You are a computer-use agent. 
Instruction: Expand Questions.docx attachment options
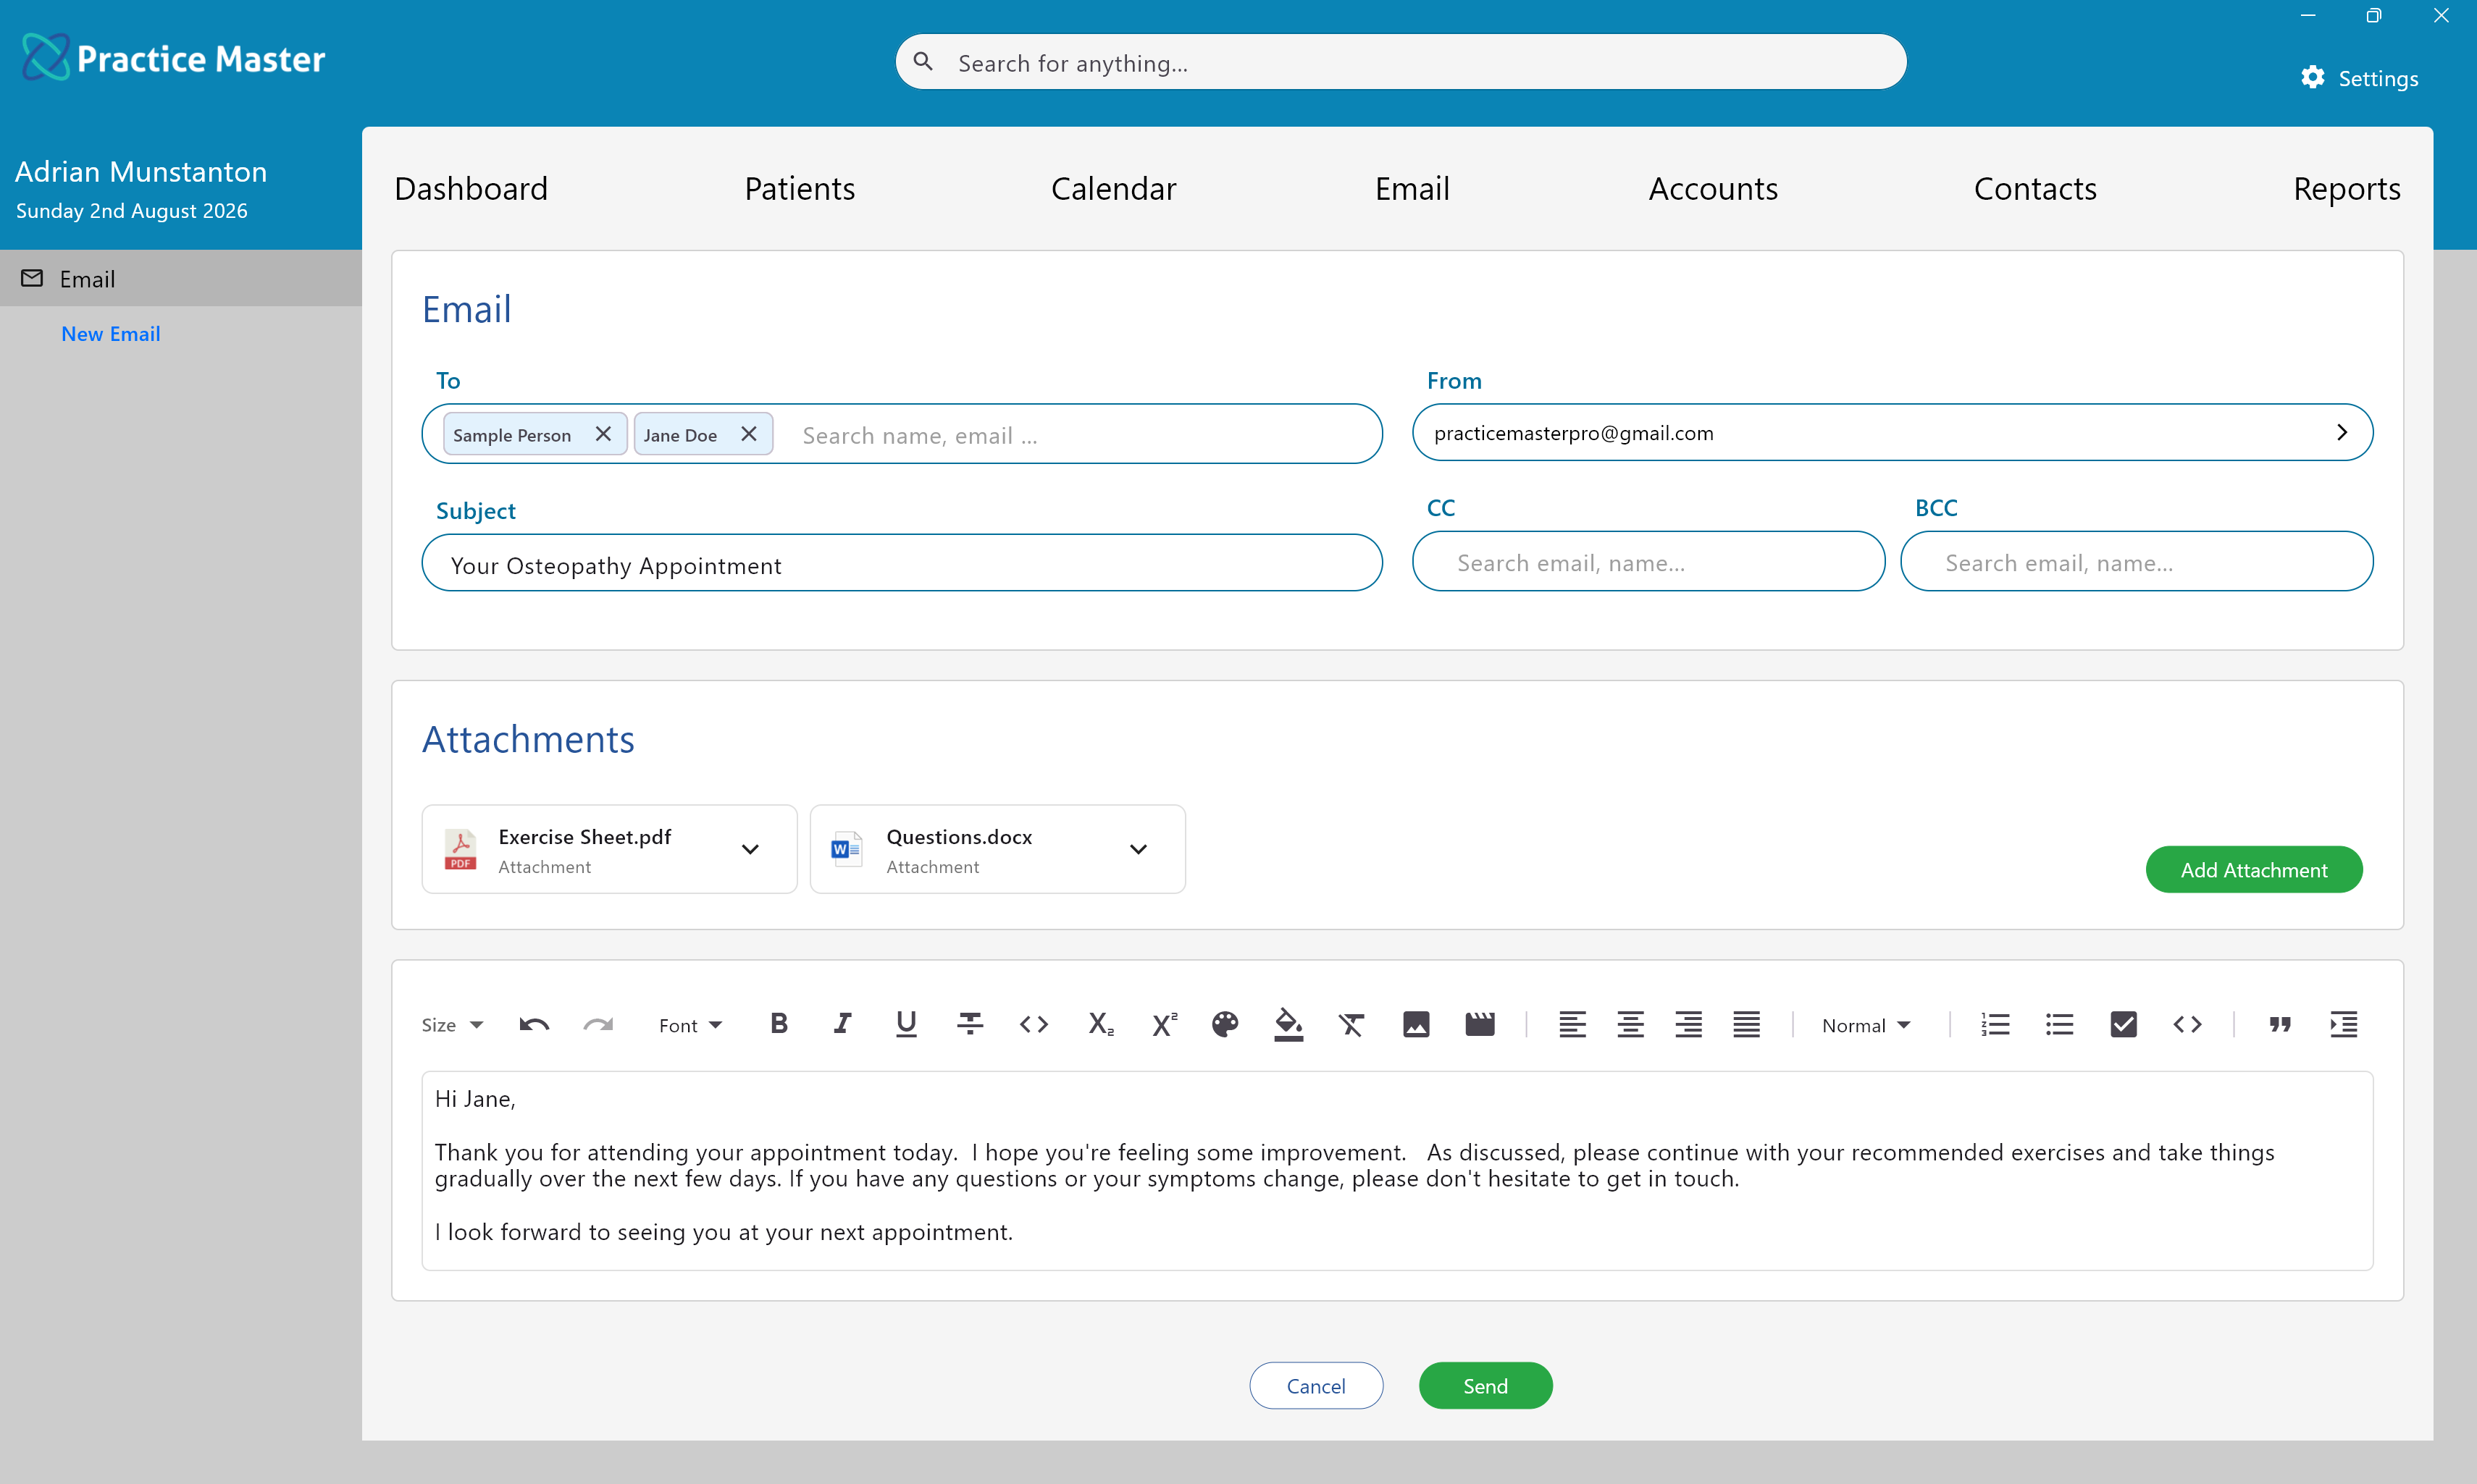[x=1139, y=849]
